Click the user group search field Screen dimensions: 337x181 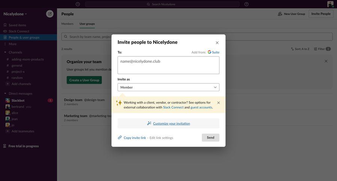[197, 37]
